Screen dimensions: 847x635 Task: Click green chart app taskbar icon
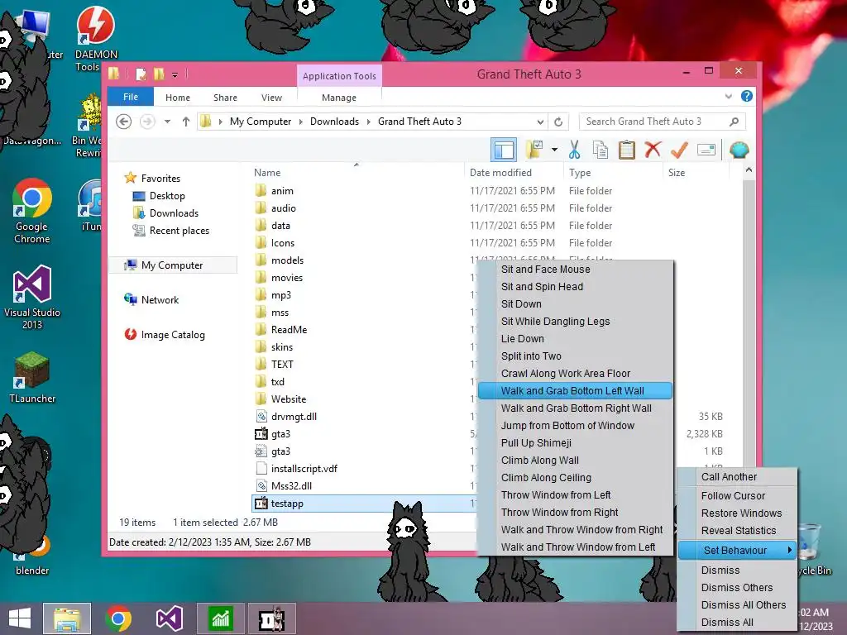pyautogui.click(x=220, y=618)
